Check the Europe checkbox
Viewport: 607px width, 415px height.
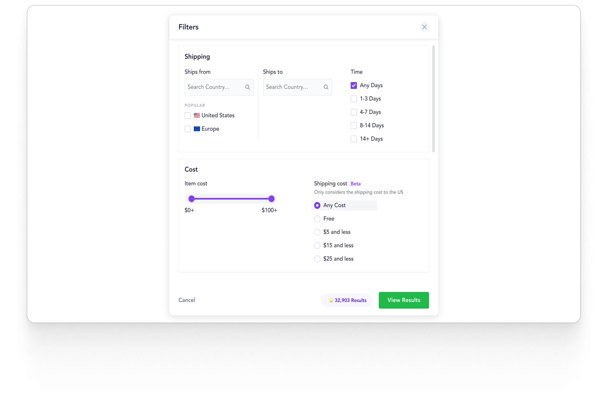(x=188, y=129)
